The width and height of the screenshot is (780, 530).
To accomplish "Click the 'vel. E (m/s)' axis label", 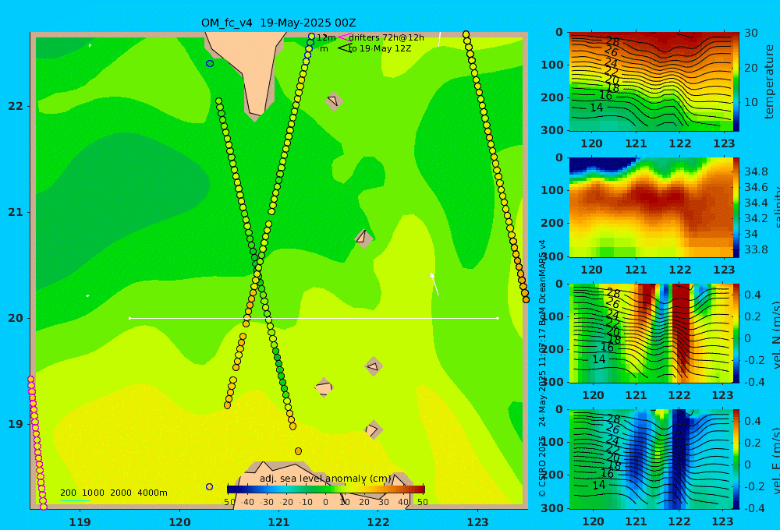I will pos(775,461).
